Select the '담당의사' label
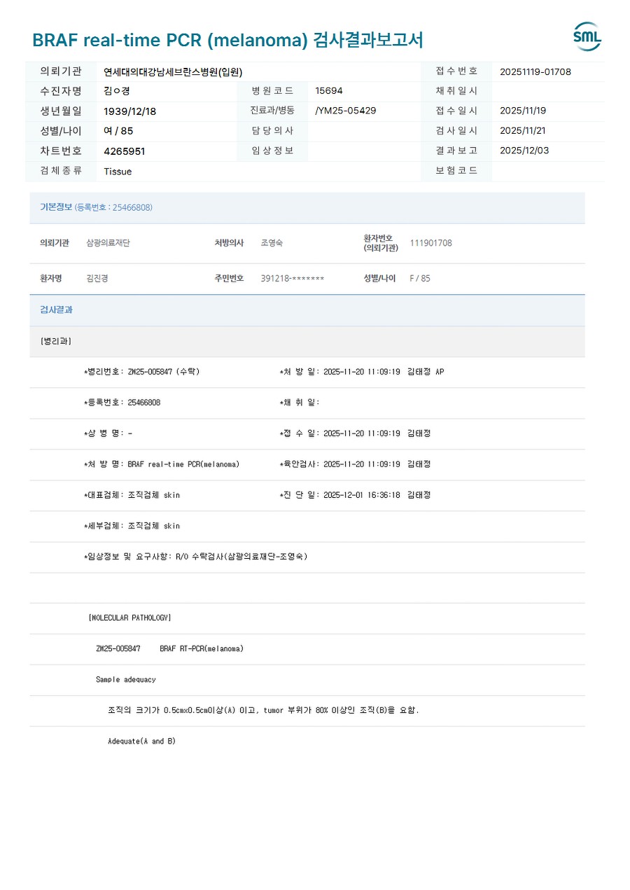This screenshot has height=890, width=630. tap(272, 130)
